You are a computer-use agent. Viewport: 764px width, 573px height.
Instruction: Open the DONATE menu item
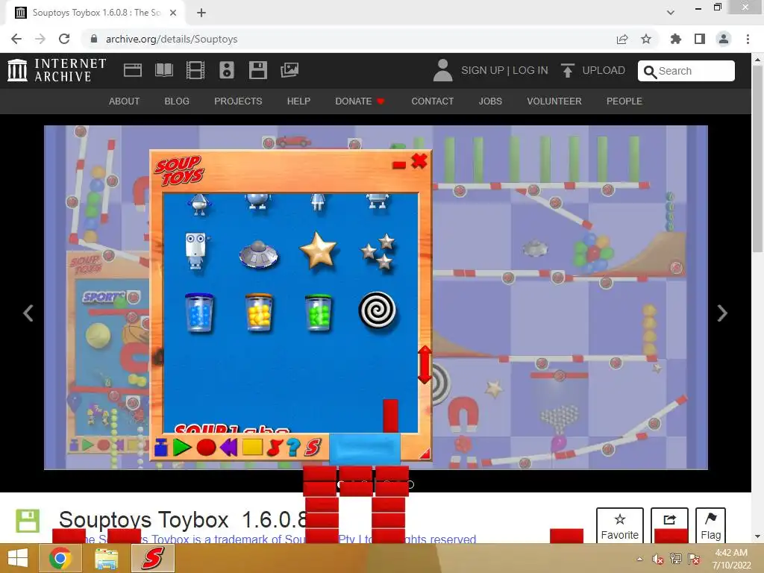point(360,101)
